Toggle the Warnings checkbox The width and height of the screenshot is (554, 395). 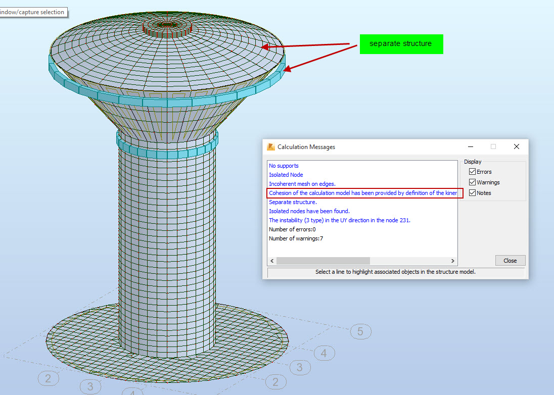471,182
